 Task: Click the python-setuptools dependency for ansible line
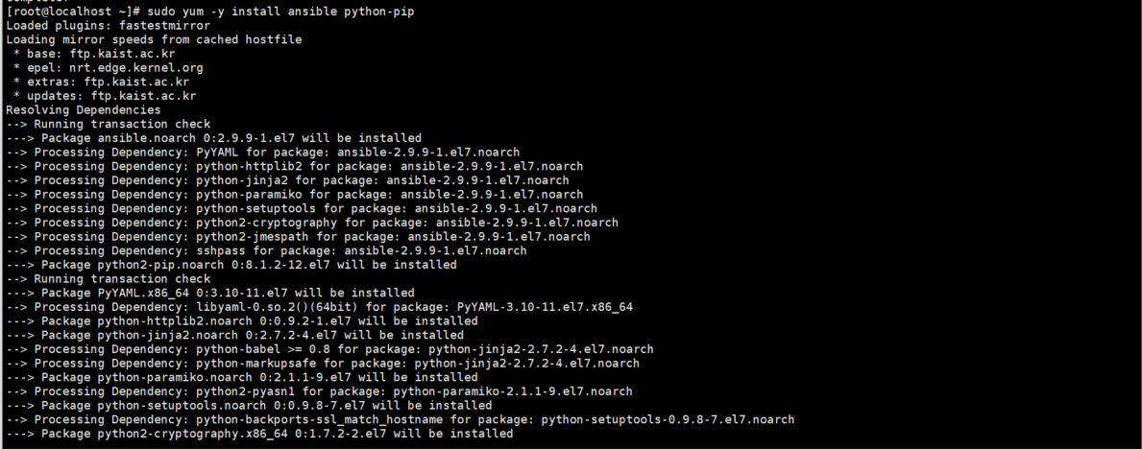pos(302,208)
